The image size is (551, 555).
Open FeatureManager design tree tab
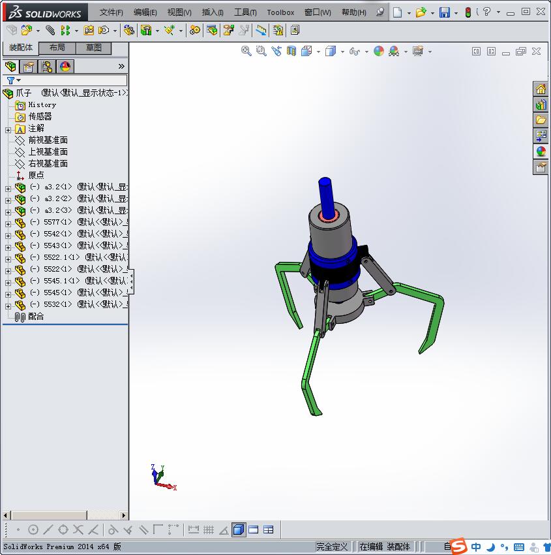(x=10, y=67)
